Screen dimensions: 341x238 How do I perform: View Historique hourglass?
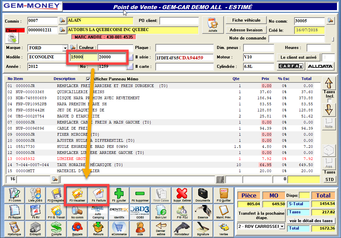pyautogui.click(x=15, y=229)
